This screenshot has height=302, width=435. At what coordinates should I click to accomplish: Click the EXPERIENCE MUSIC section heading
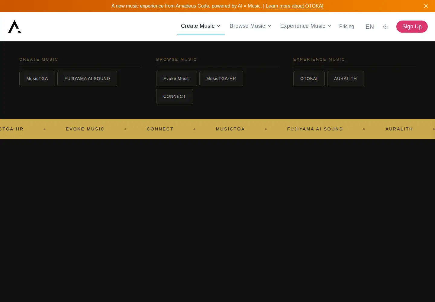click(x=319, y=59)
